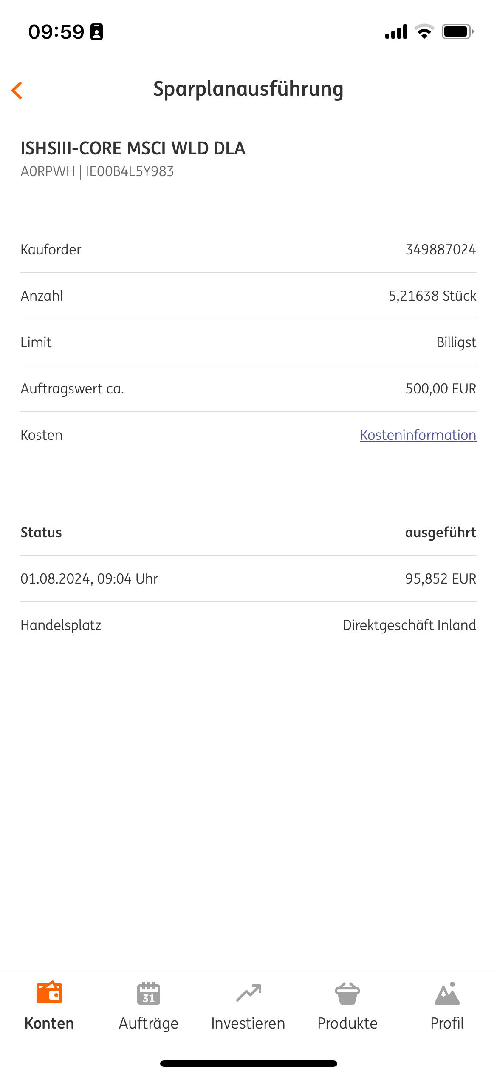Switch to the Konten tab label
Screen dimensions: 497x1077
point(49,1023)
